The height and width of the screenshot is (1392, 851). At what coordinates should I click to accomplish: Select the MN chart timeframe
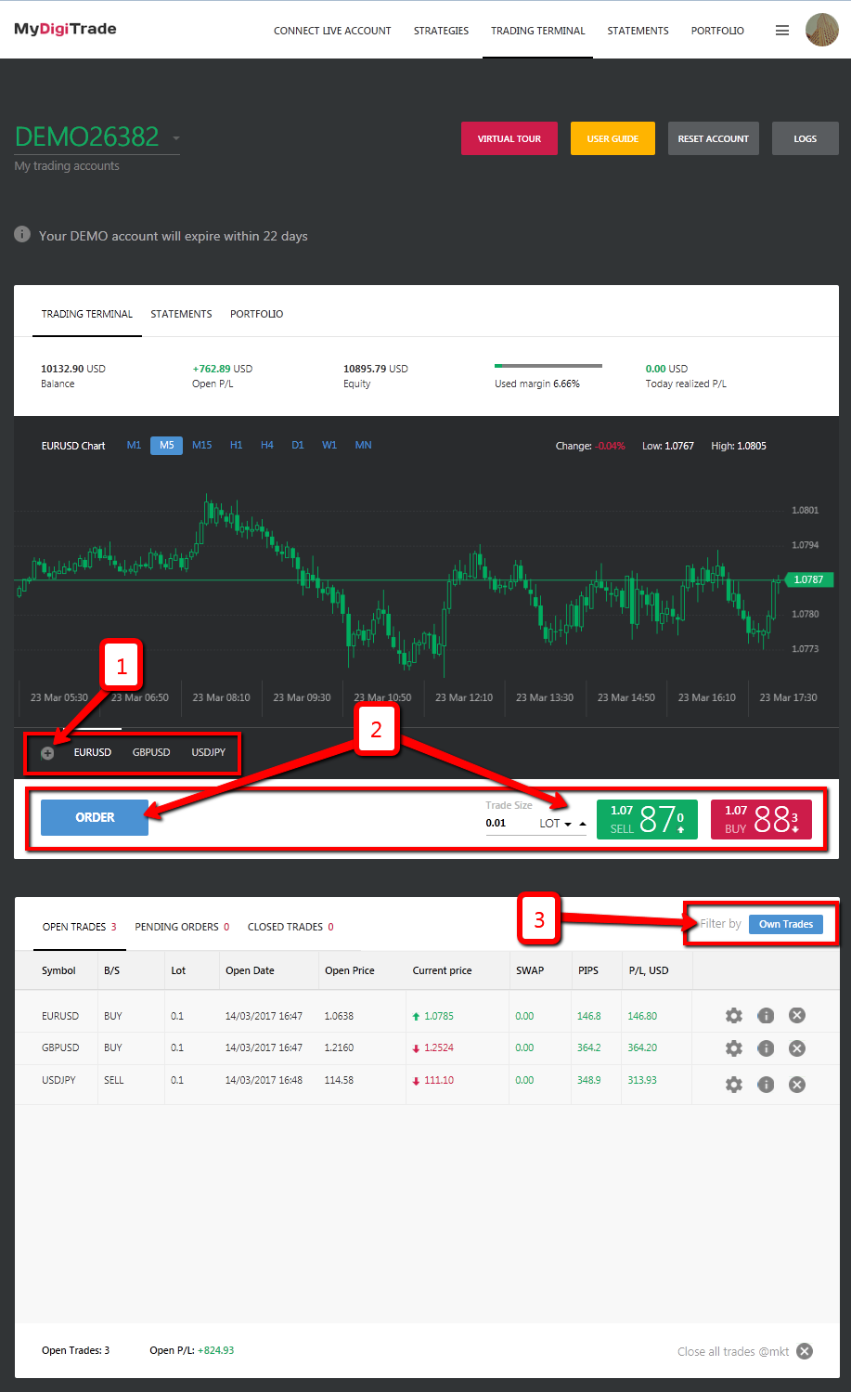pyautogui.click(x=364, y=446)
